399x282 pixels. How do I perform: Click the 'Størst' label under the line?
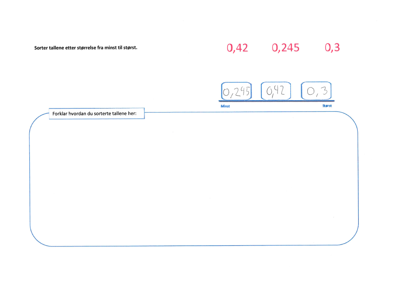(327, 106)
